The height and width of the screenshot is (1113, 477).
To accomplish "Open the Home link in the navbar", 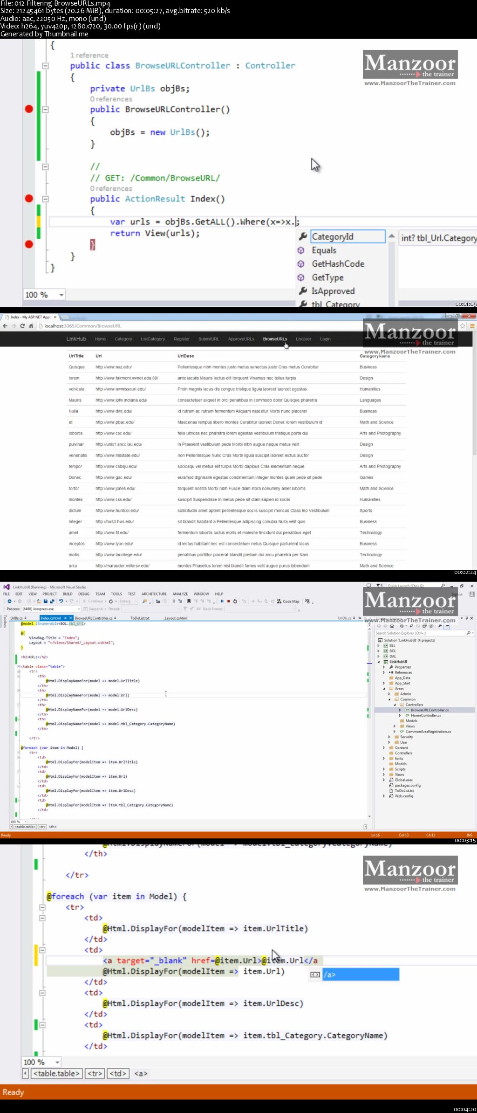I will point(100,339).
